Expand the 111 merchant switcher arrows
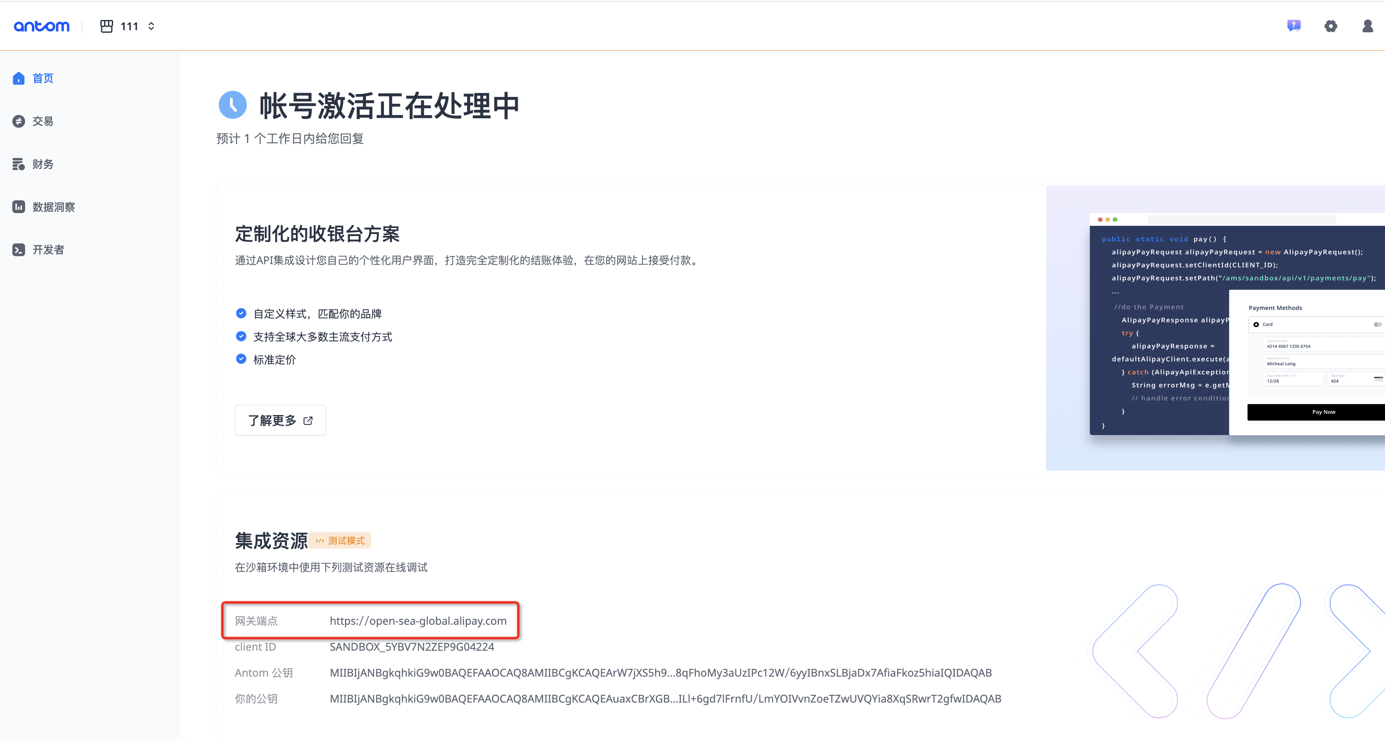This screenshot has width=1385, height=740. (x=151, y=26)
